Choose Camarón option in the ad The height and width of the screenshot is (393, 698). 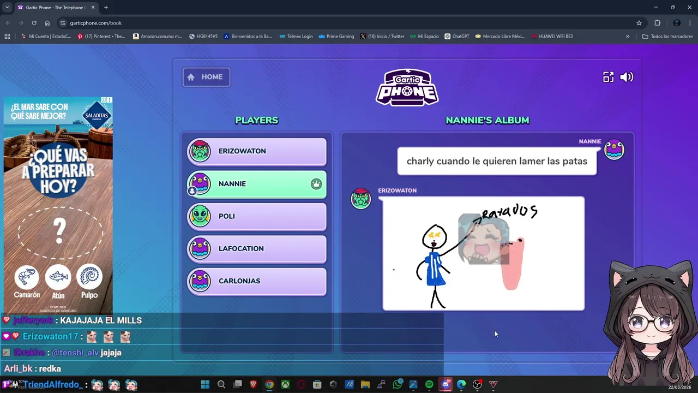pos(27,282)
